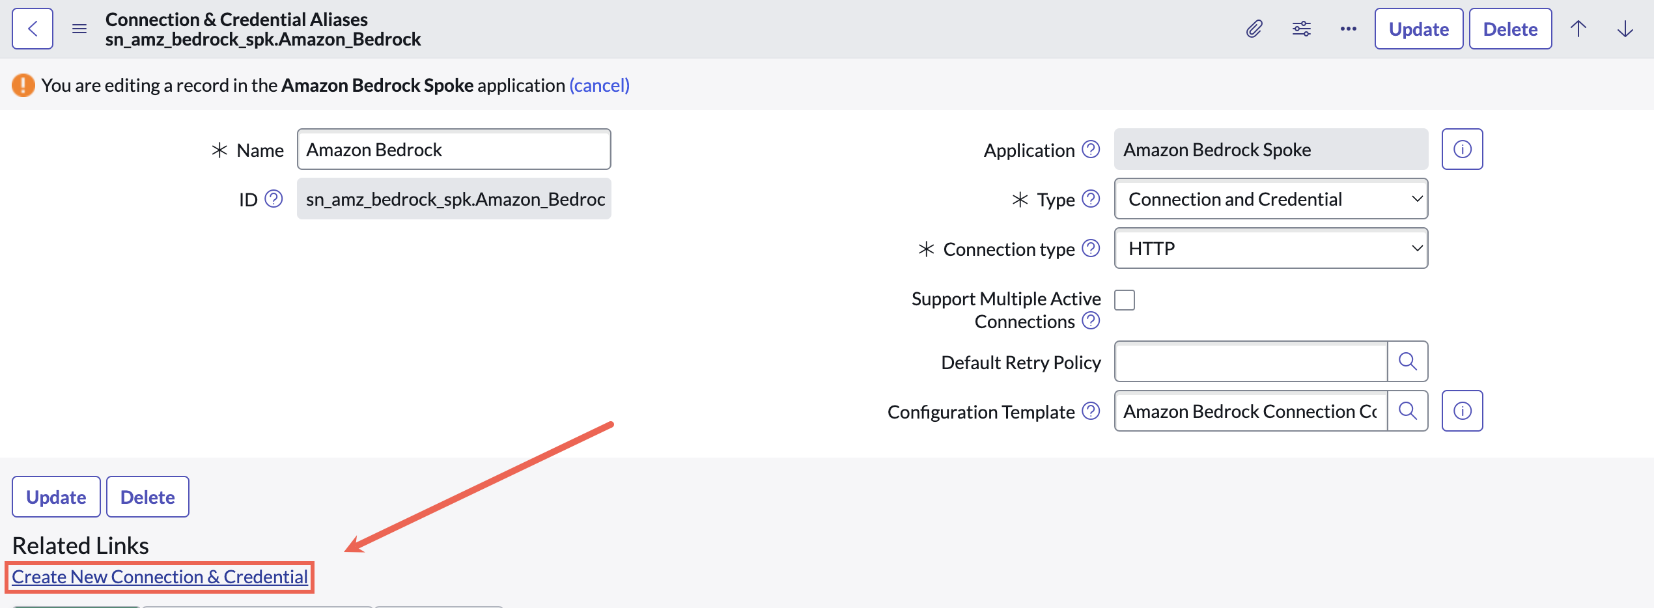Click the Delete button in the header

(x=1511, y=29)
